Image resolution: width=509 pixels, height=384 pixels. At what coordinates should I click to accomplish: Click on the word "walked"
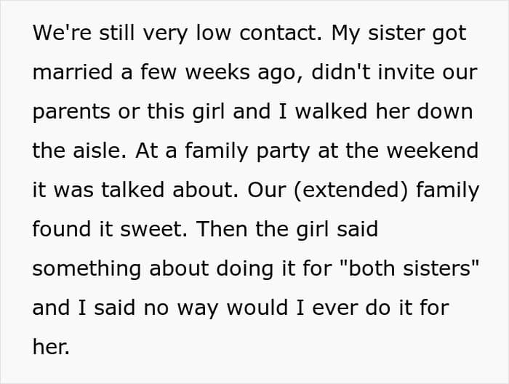pyautogui.click(x=331, y=111)
